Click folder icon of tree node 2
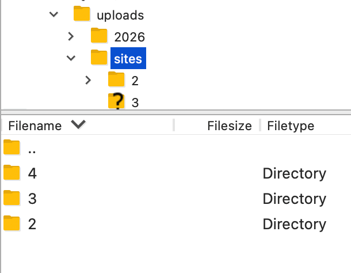Image resolution: width=351 pixels, height=273 pixels. tap(116, 79)
